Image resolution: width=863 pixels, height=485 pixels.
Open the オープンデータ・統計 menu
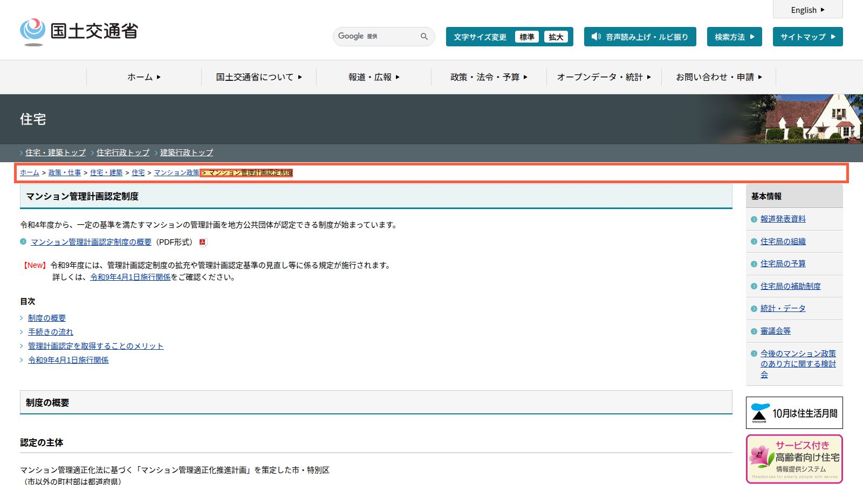[x=604, y=77]
